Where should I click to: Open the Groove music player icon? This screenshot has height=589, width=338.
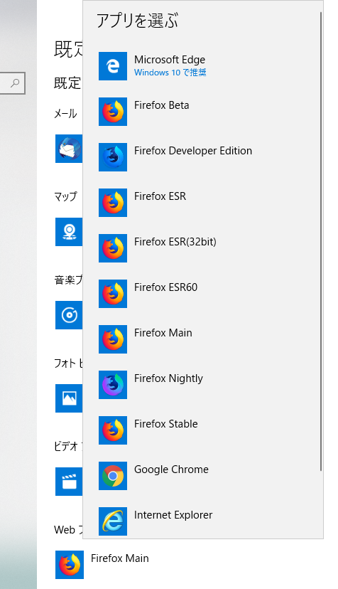click(x=69, y=315)
